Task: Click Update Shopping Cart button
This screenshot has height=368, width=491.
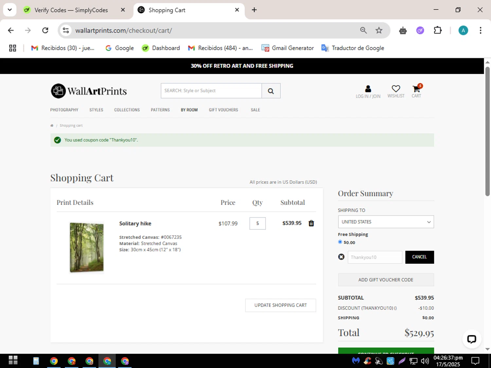Action: (x=281, y=305)
